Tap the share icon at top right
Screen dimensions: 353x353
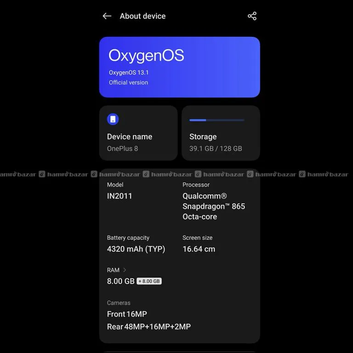coord(252,16)
